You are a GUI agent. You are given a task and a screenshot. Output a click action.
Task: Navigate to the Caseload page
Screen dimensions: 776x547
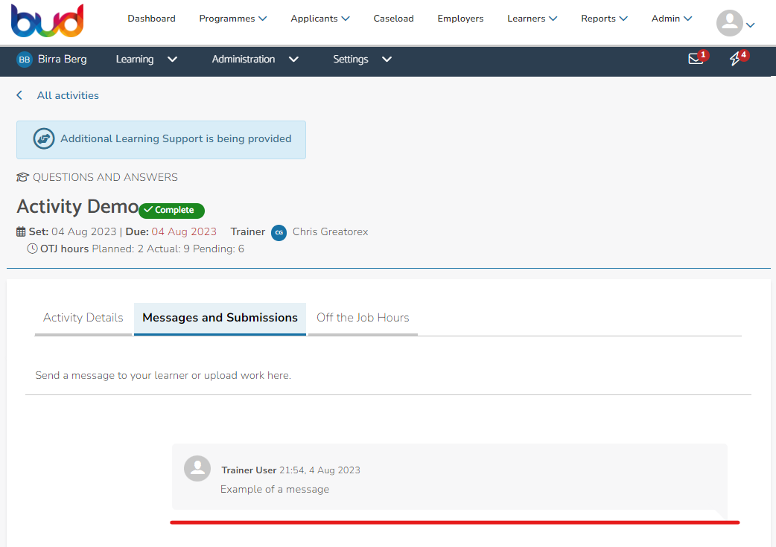point(393,18)
